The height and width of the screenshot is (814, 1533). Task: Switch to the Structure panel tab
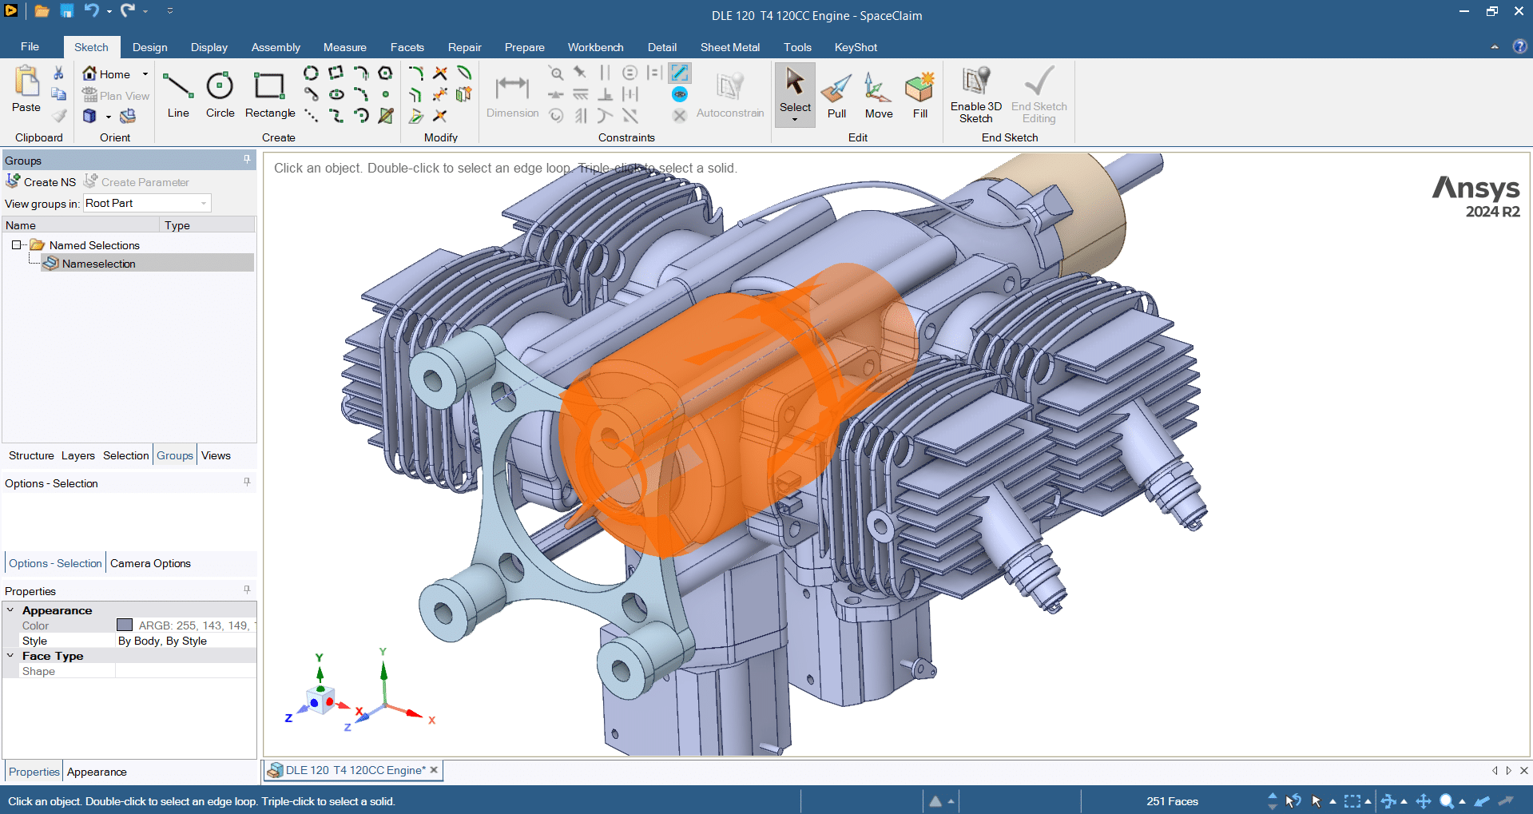[31, 455]
